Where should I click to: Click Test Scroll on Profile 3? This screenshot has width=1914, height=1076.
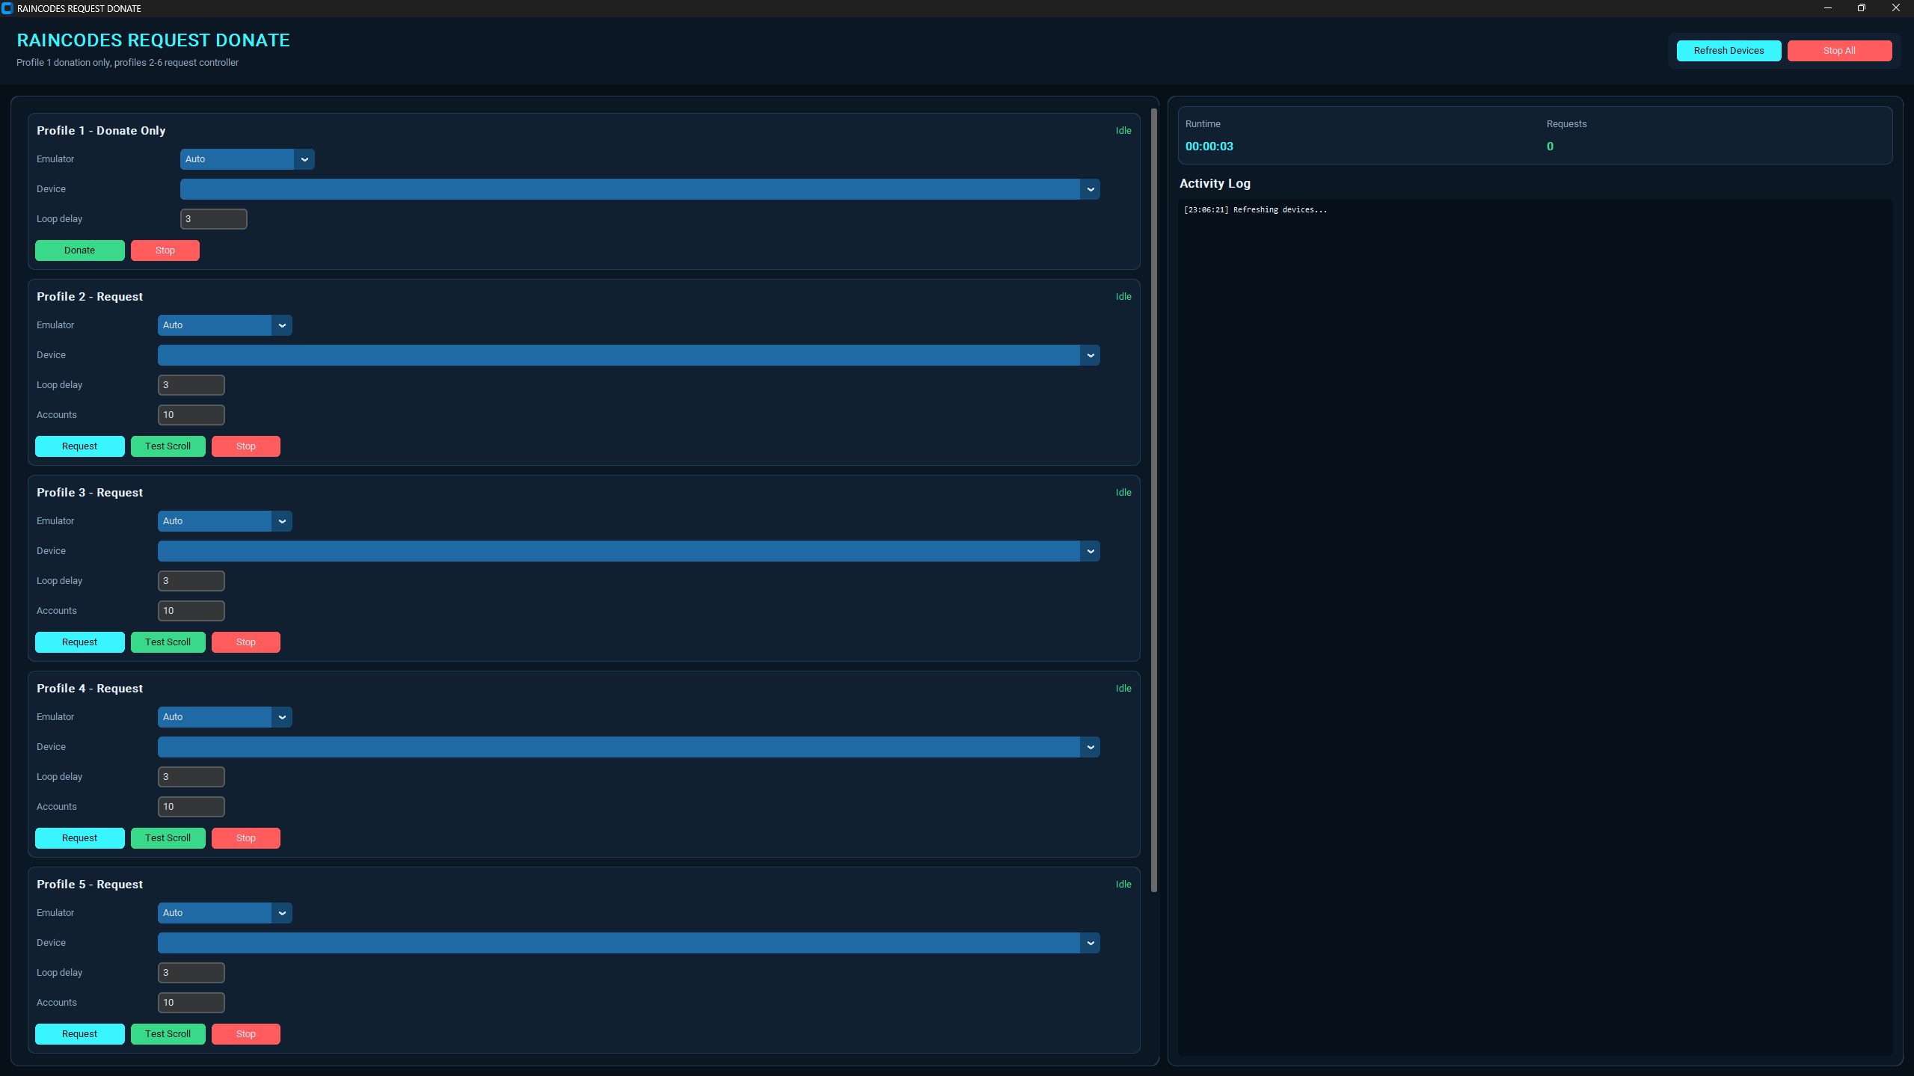[x=168, y=642]
